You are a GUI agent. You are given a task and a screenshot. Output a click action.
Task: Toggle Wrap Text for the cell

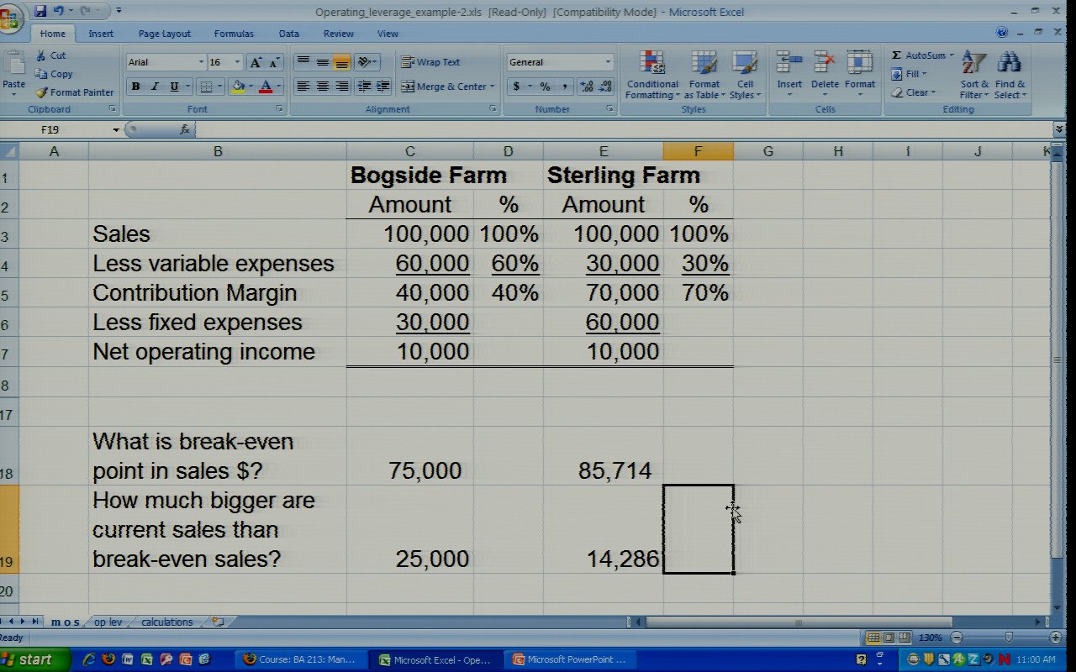430,62
